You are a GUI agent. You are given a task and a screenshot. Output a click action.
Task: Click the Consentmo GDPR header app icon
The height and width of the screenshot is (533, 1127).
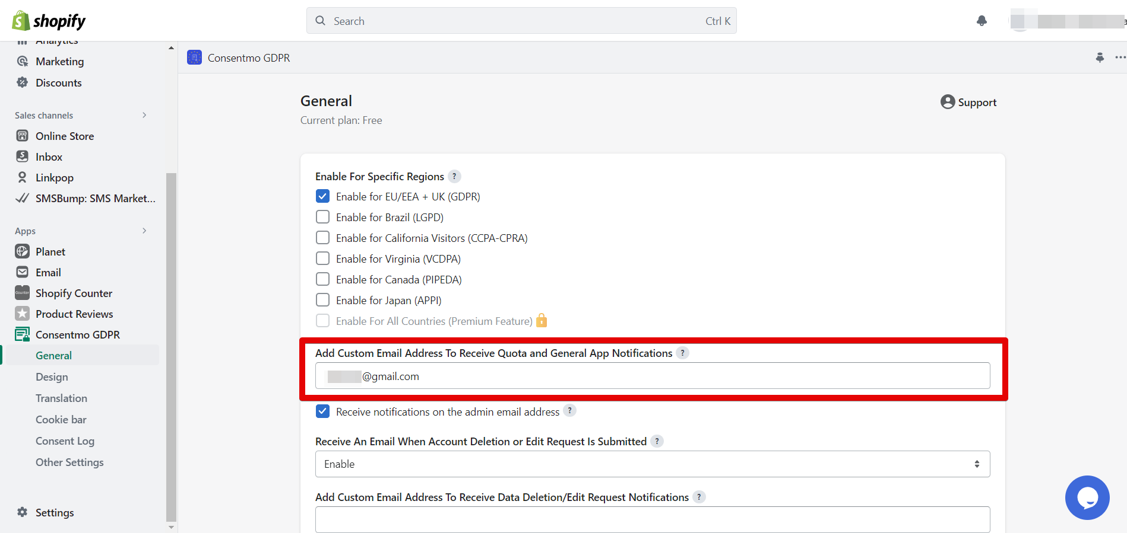click(194, 58)
